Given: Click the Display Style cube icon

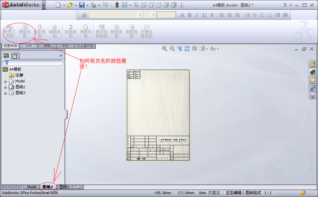Looking at the screenshot, I should (202, 49).
